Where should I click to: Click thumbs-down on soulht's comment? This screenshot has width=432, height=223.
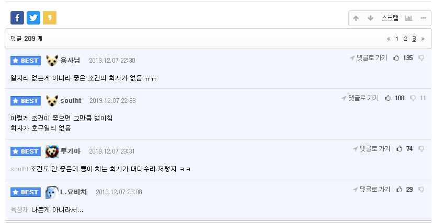413,98
